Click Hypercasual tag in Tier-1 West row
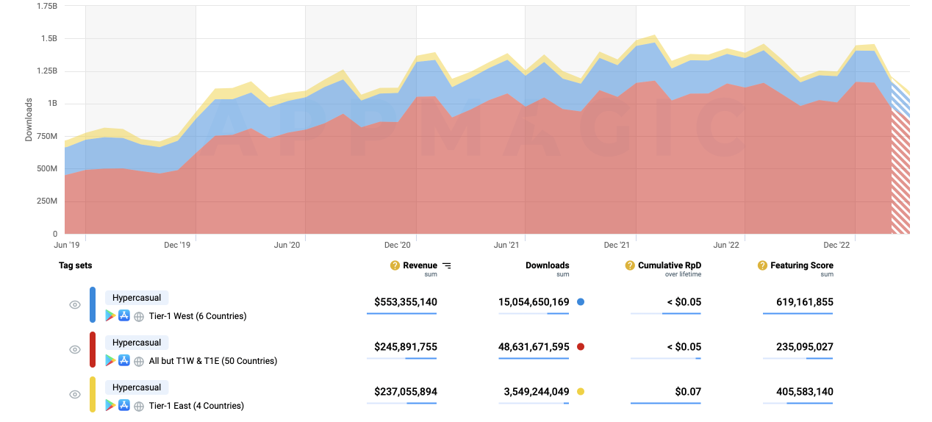Image resolution: width=932 pixels, height=422 pixels. click(137, 298)
